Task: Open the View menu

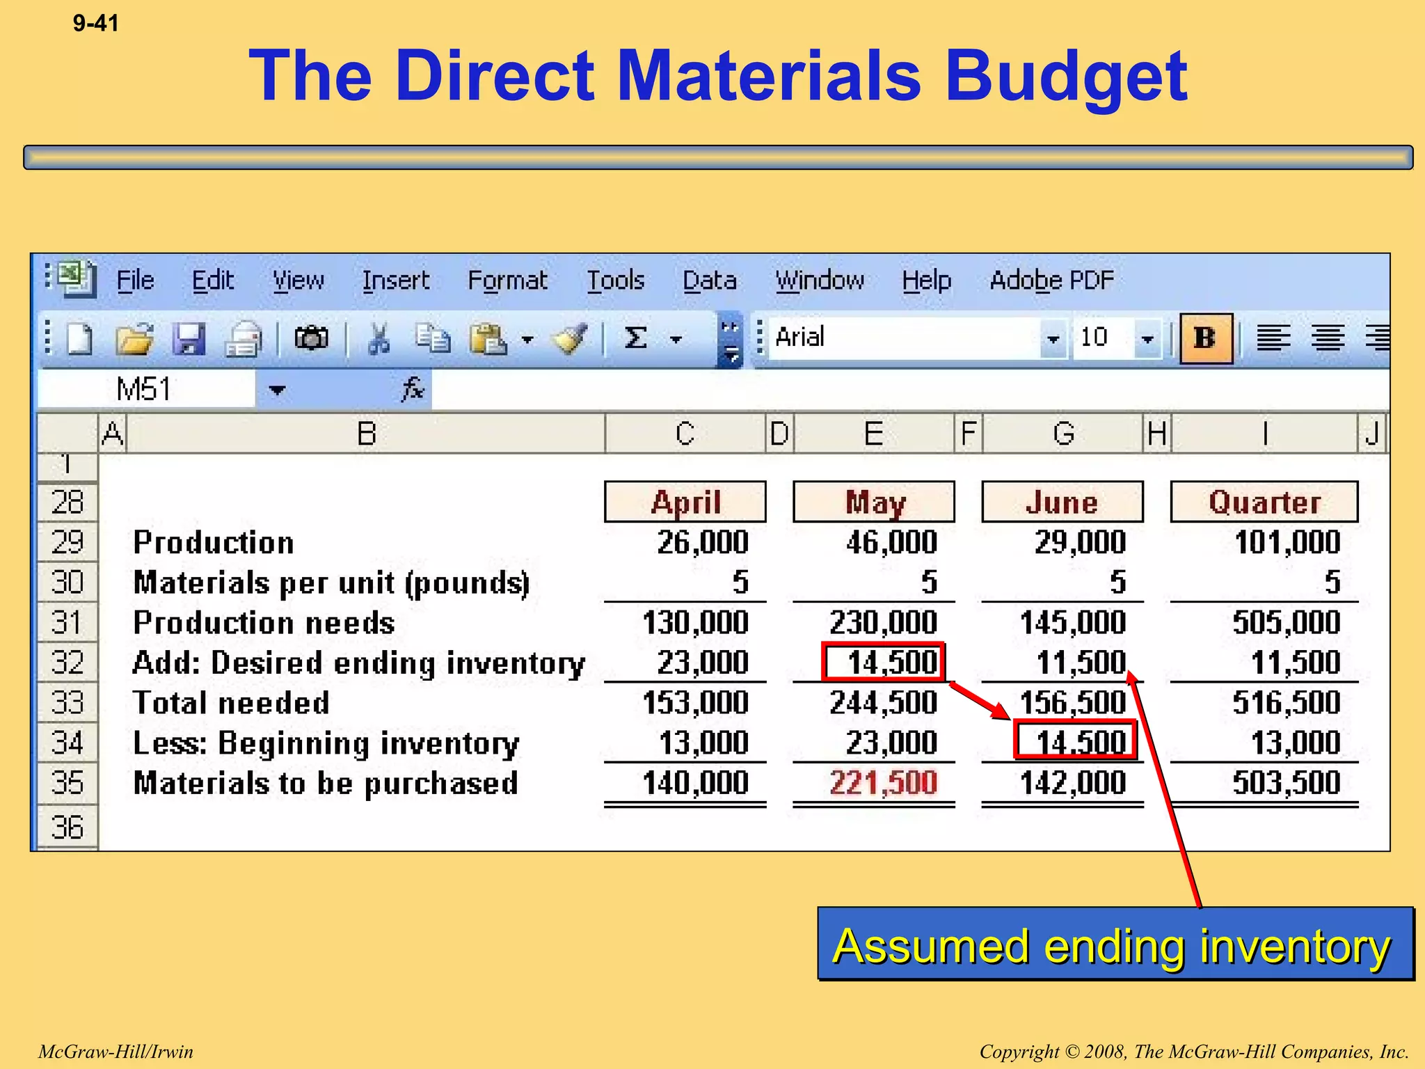Action: tap(298, 280)
